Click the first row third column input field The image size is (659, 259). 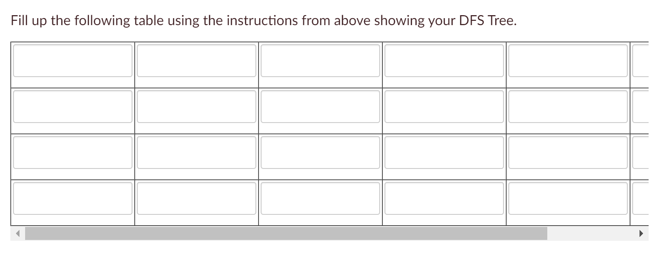[x=320, y=61]
